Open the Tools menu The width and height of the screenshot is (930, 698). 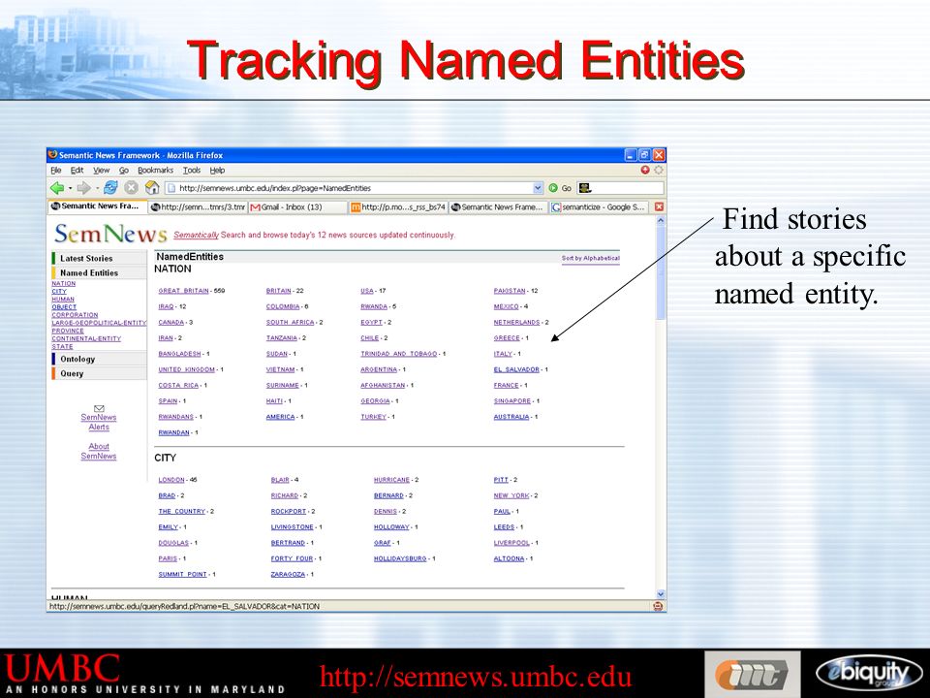pyautogui.click(x=192, y=171)
